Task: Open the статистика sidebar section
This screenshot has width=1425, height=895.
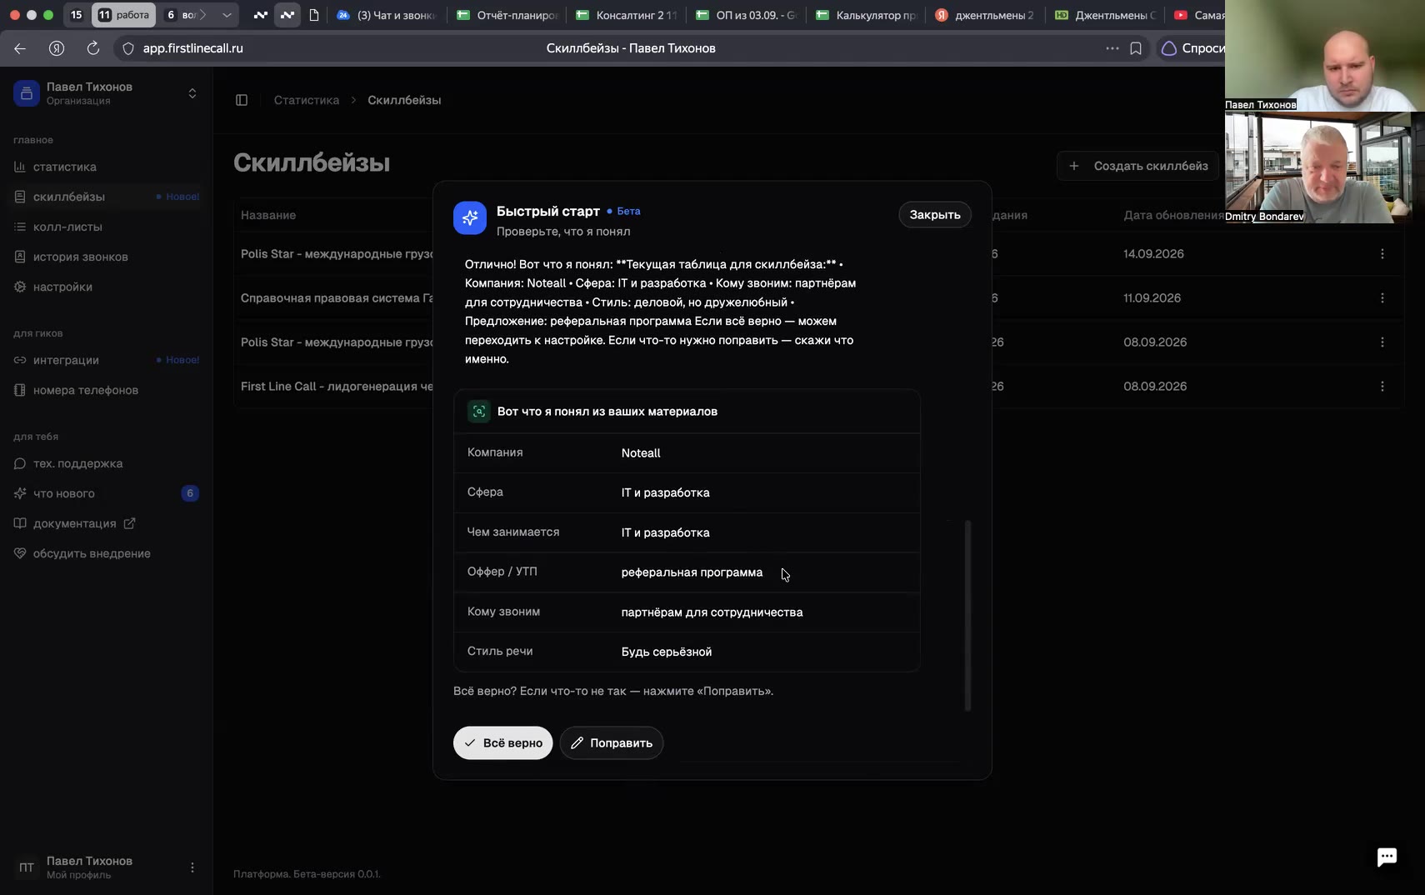Action: 65,167
